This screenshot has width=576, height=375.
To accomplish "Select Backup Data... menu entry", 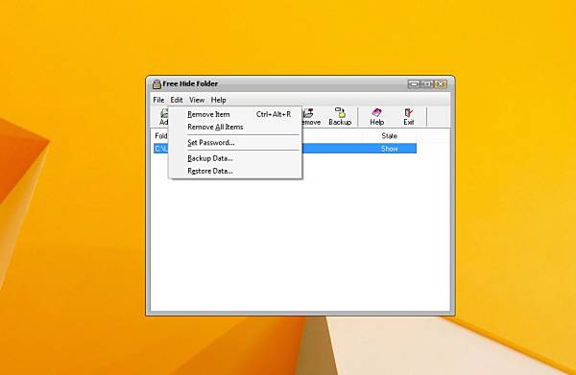I will click(x=235, y=158).
